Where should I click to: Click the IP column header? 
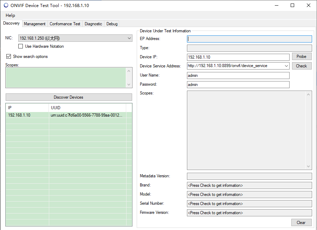click(x=27, y=108)
